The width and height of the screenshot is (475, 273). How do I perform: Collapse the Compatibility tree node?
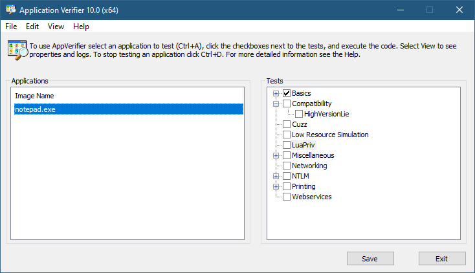point(276,104)
